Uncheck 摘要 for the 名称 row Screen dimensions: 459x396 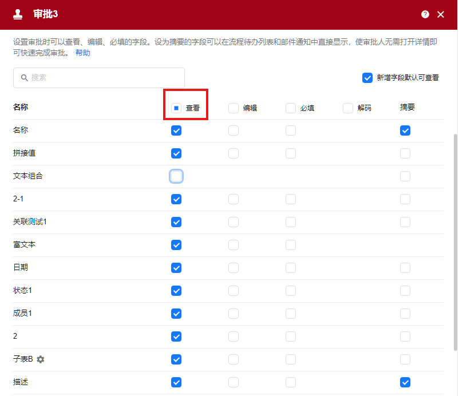point(405,130)
